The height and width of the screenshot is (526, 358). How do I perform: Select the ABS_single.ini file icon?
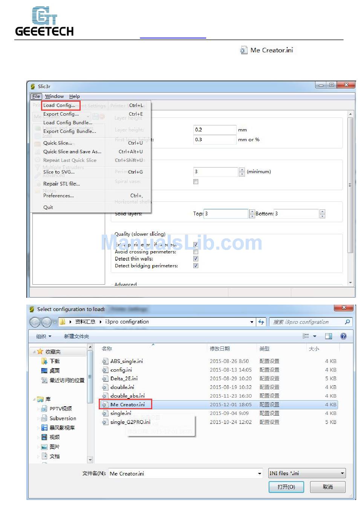point(105,361)
